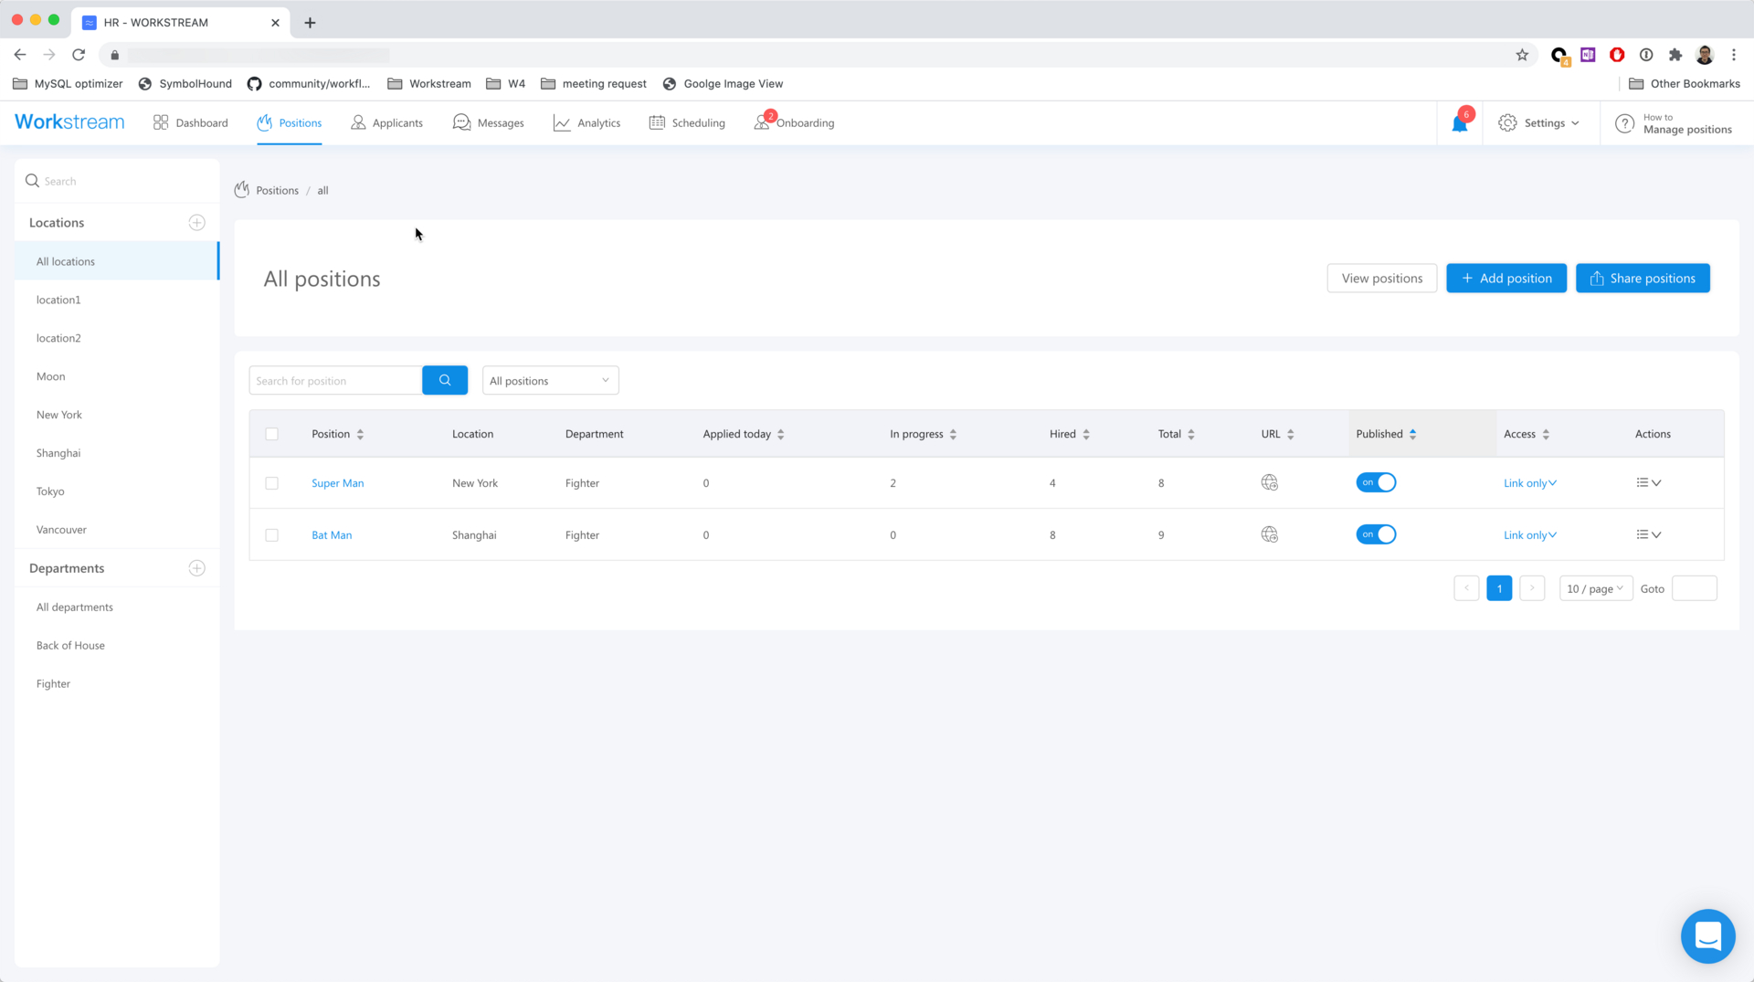Check the select-all positions checkbox

(271, 434)
